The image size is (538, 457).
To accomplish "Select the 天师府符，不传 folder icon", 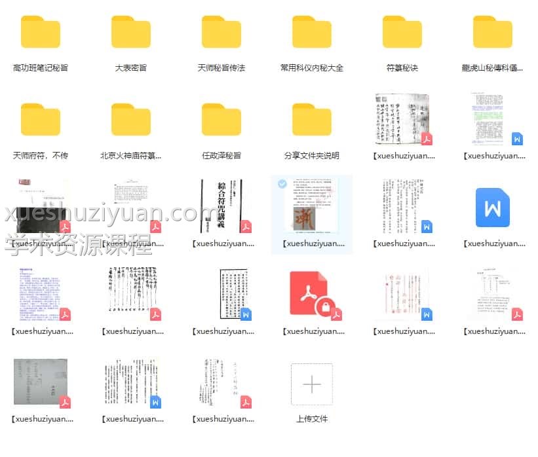I will point(41,120).
